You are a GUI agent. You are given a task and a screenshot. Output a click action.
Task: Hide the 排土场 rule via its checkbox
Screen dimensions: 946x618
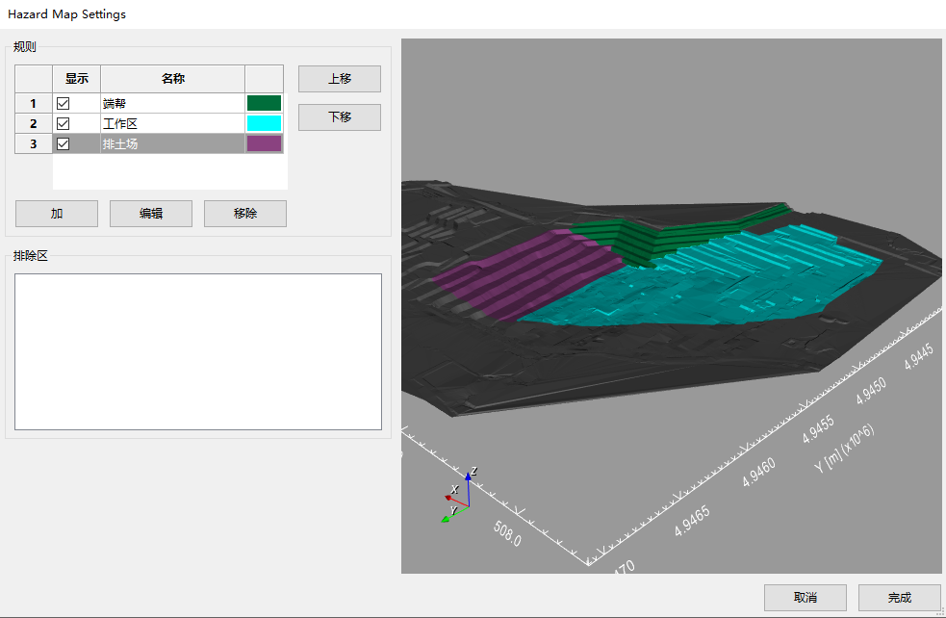click(x=64, y=143)
